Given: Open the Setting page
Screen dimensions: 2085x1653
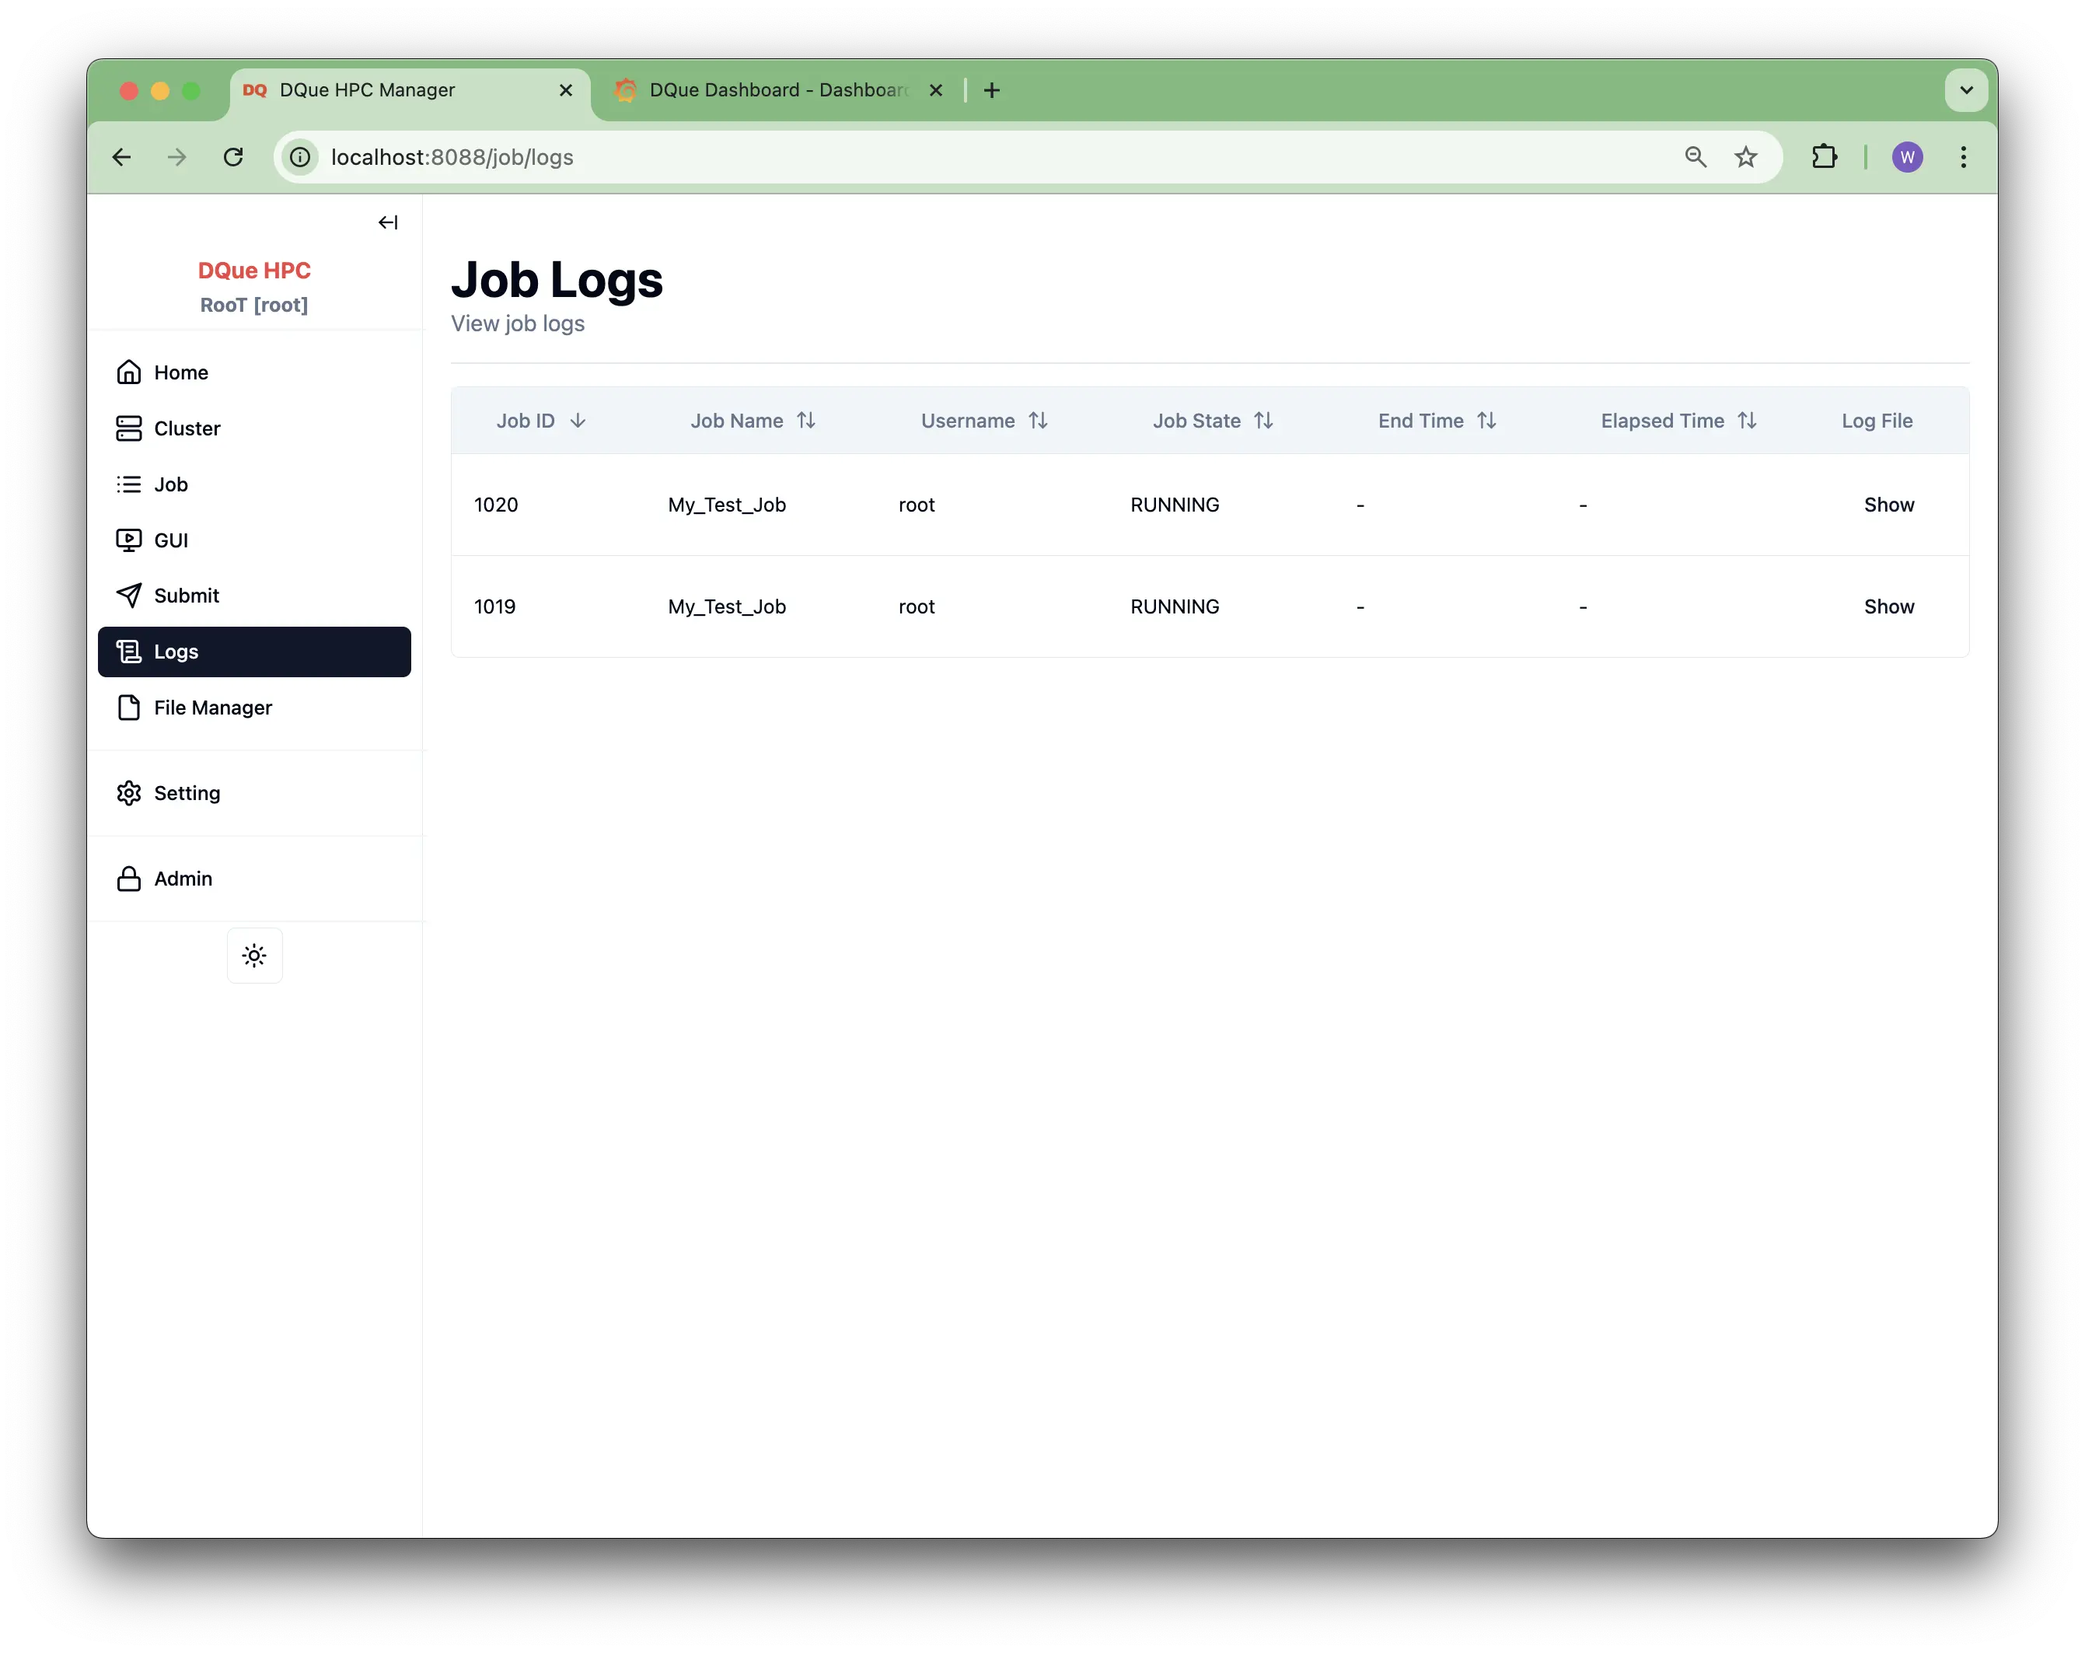Looking at the screenshot, I should click(187, 793).
